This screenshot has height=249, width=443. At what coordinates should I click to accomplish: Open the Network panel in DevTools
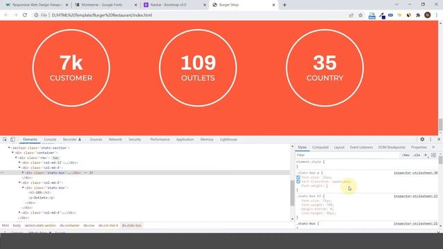tap(116, 140)
